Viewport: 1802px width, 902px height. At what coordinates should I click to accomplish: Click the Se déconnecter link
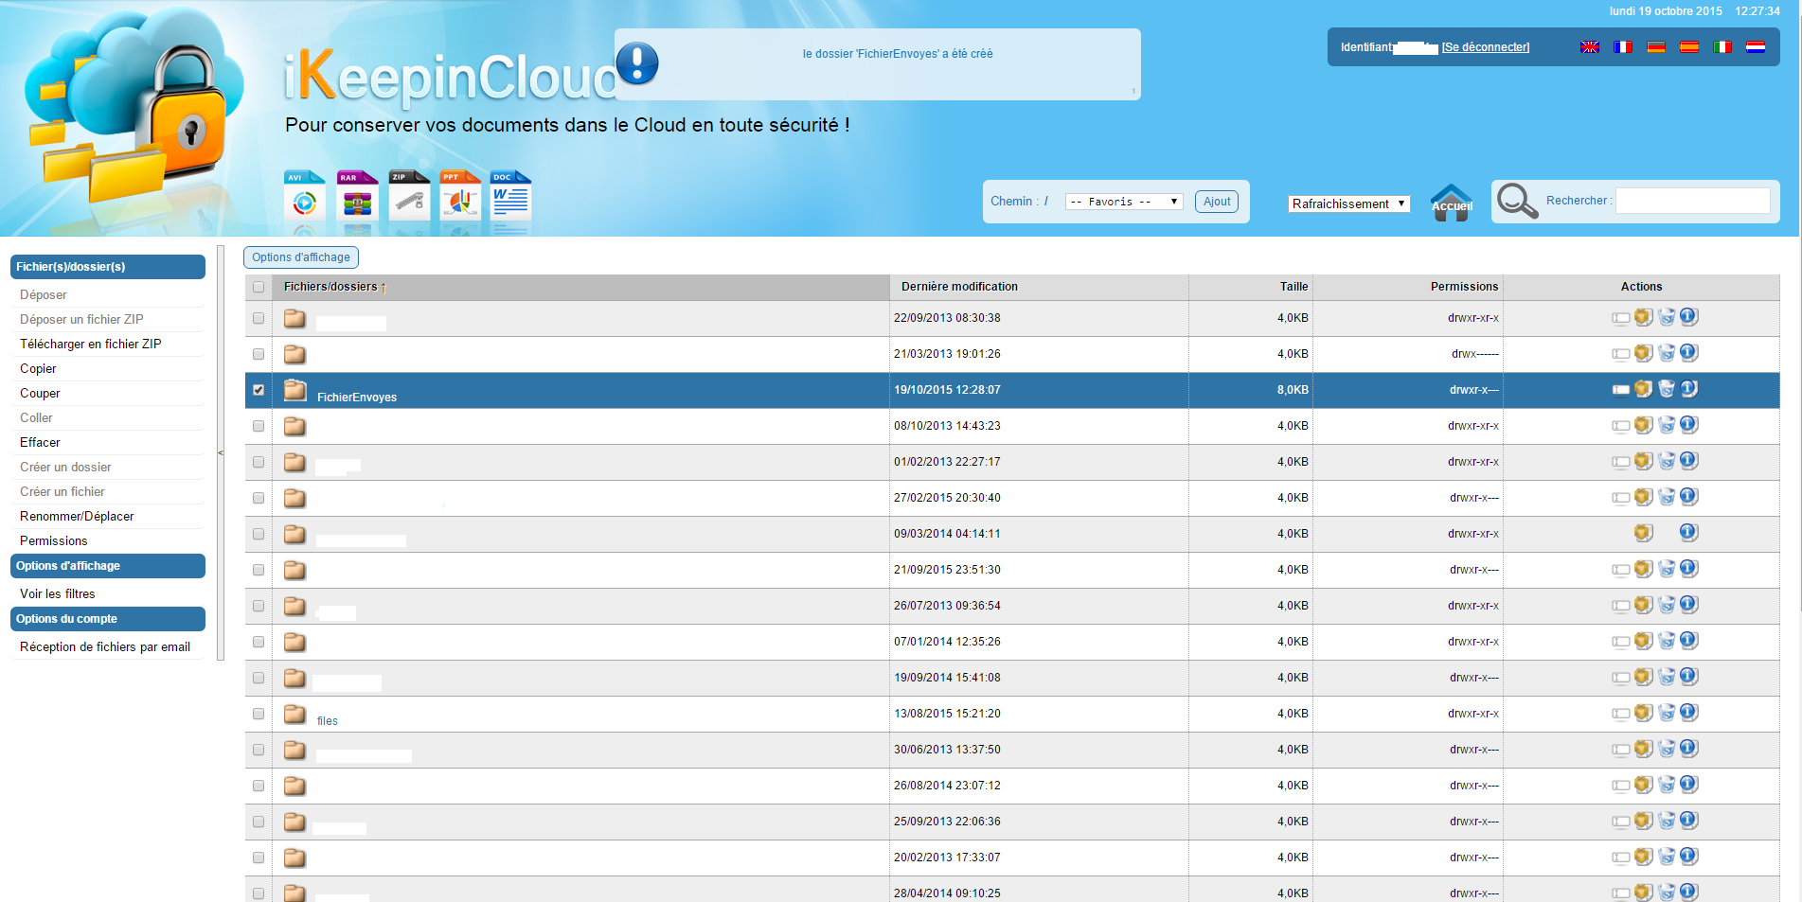(1485, 47)
